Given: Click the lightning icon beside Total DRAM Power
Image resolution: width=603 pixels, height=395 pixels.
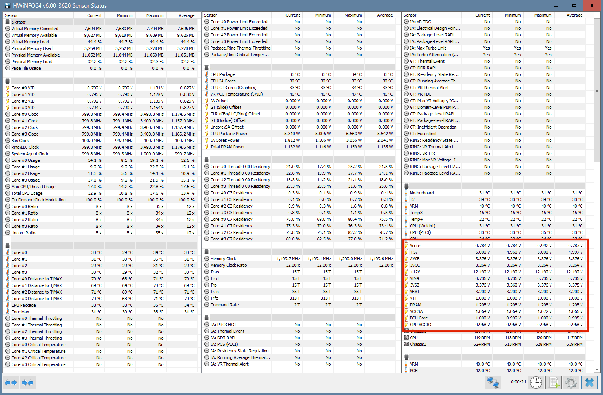Looking at the screenshot, I should (207, 147).
